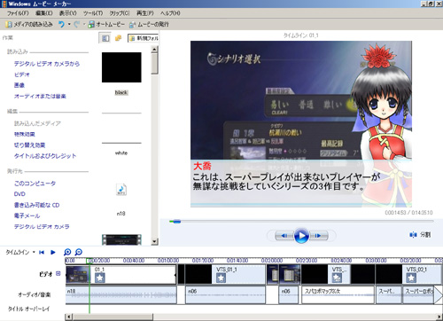
Task: Click the effect star icon on VTS_01_1
Action: [x=221, y=278]
